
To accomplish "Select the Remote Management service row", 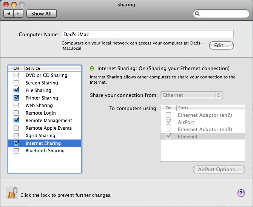I will tap(45, 121).
